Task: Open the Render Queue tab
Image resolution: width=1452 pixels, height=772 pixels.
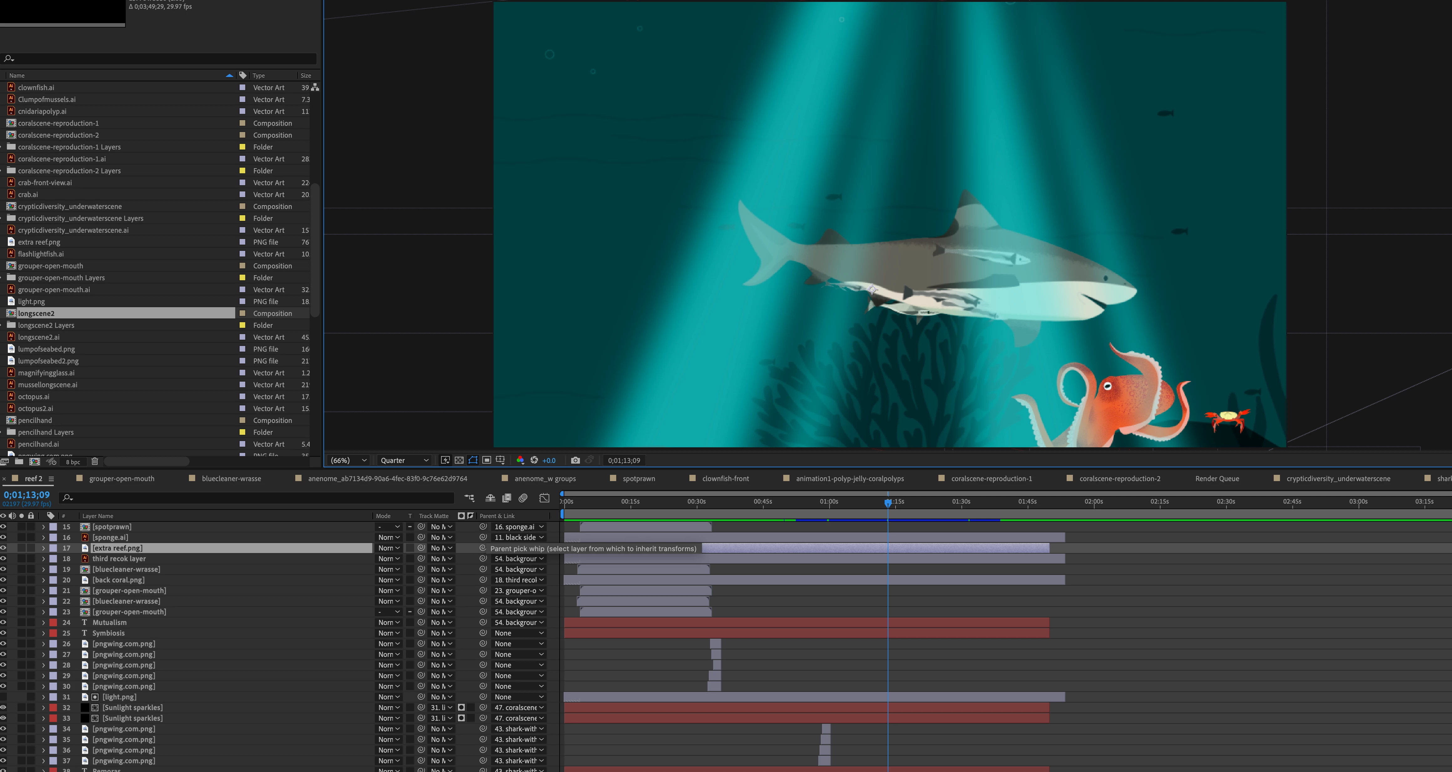Action: pyautogui.click(x=1217, y=478)
